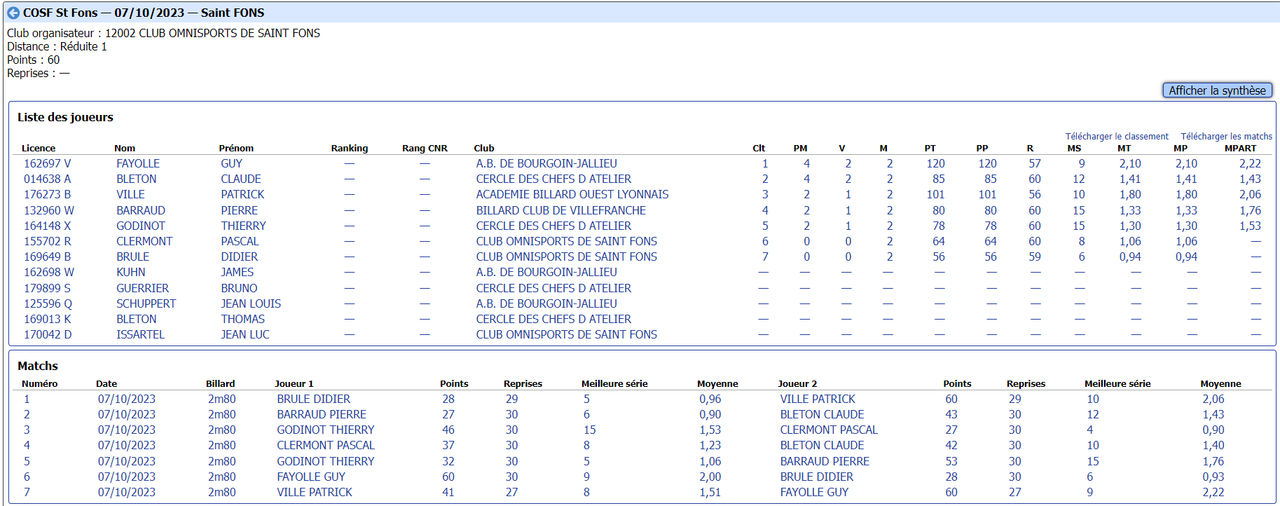Screen dimensions: 1280x506
Task: Click club ACADEMIE BILLARD OUEST LYONNAIS
Action: pyautogui.click(x=572, y=194)
